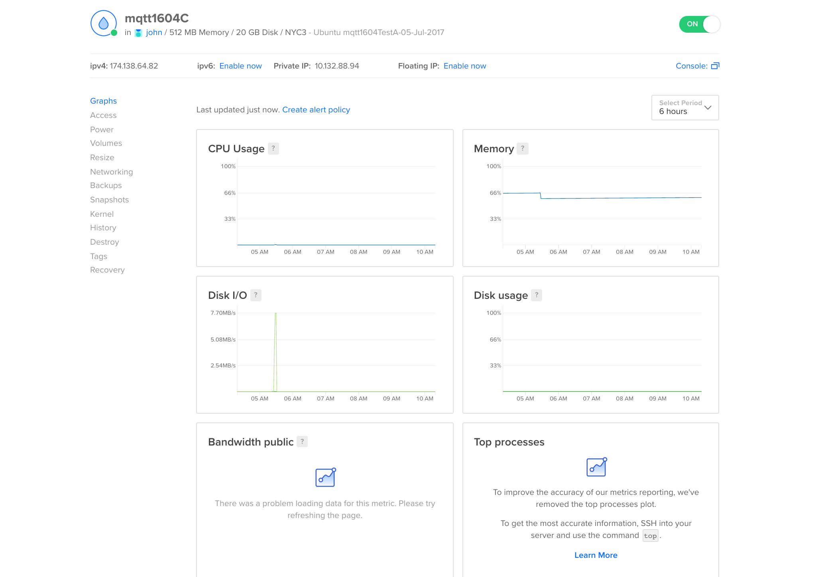
Task: Click the Console link
Action: (692, 66)
